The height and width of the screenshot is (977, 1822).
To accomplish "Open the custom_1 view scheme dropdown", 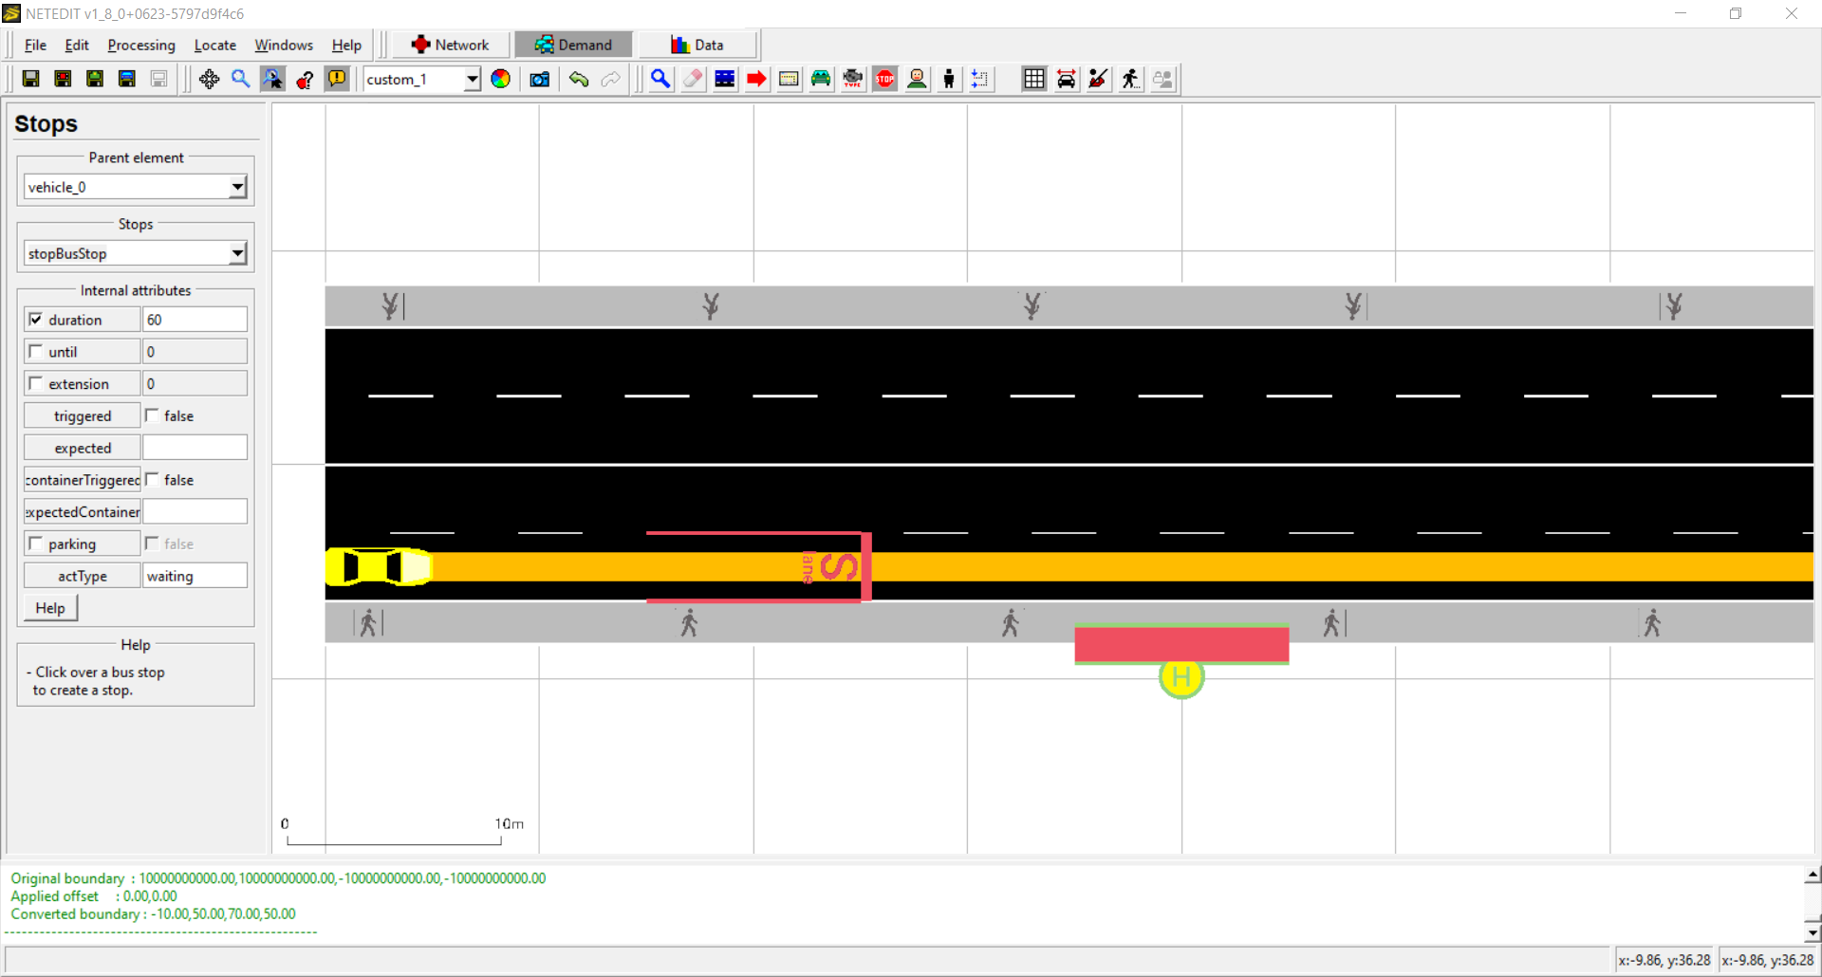I will pyautogui.click(x=472, y=80).
